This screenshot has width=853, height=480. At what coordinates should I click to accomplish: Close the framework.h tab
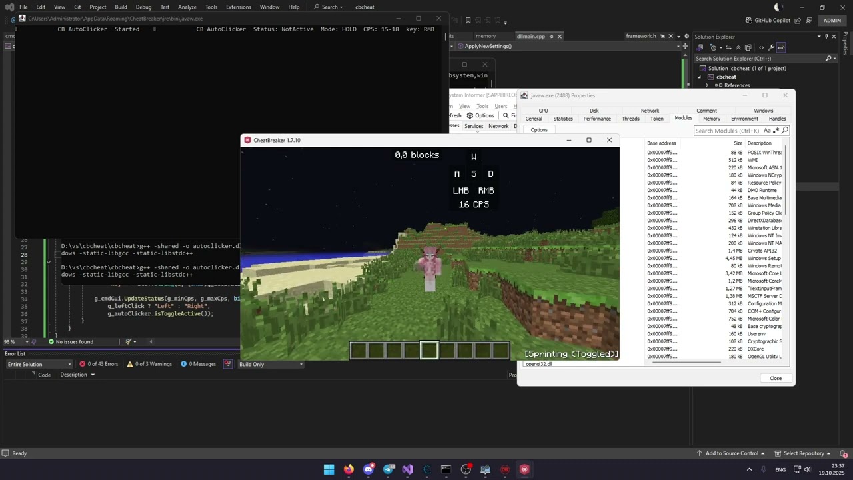point(670,36)
